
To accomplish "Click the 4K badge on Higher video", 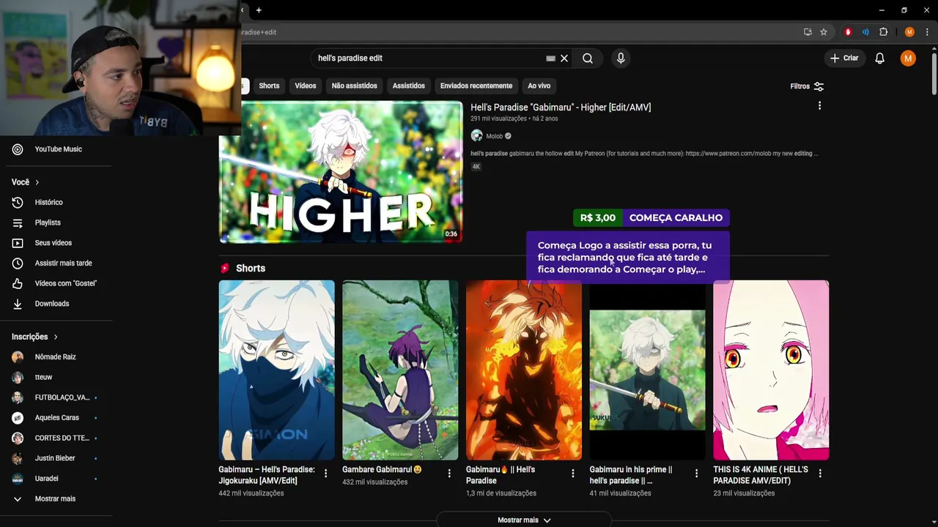I will (x=476, y=167).
